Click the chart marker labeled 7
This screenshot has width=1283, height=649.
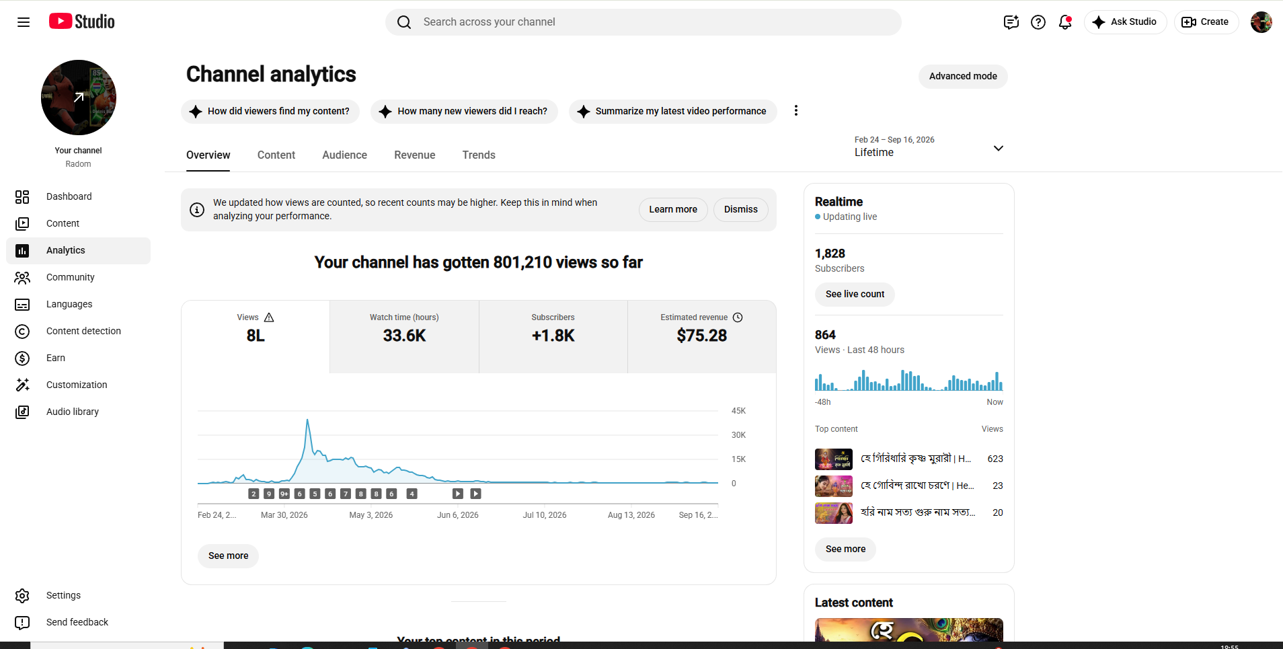[x=346, y=494]
